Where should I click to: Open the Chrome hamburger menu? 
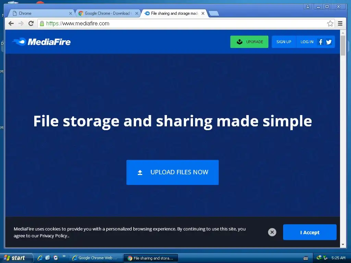[340, 24]
